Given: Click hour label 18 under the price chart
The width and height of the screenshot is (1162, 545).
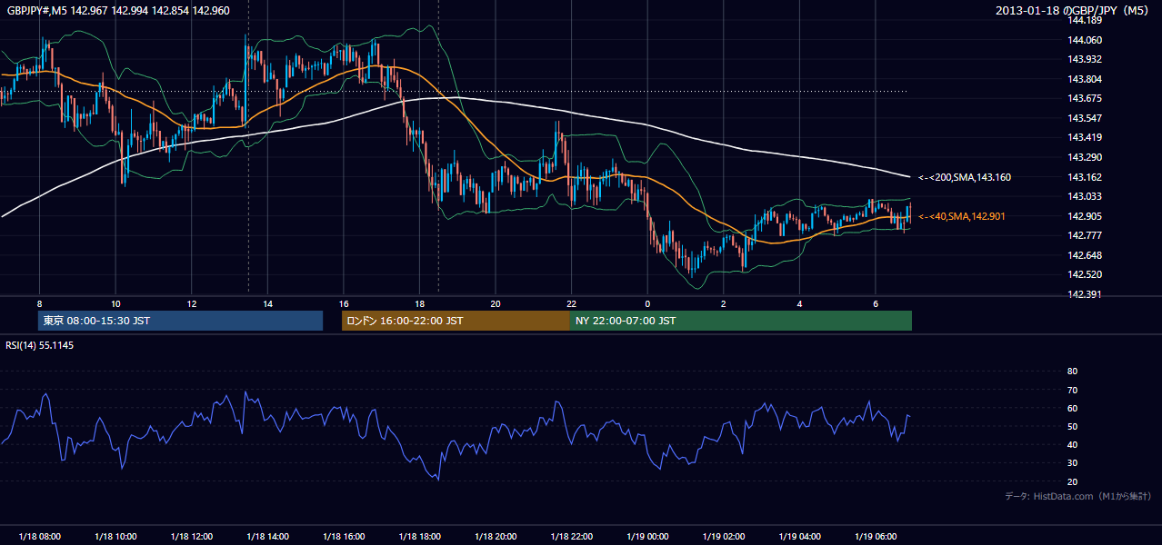Looking at the screenshot, I should coord(419,303).
